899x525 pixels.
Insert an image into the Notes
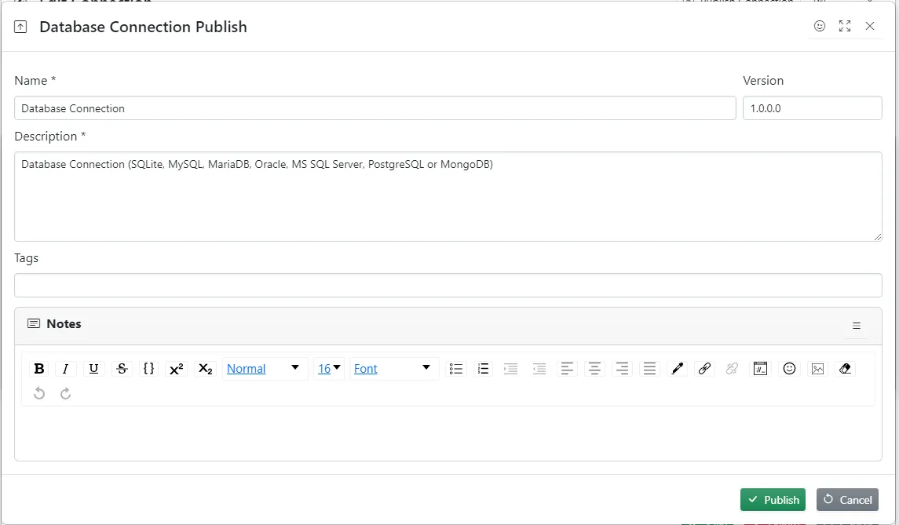point(817,368)
